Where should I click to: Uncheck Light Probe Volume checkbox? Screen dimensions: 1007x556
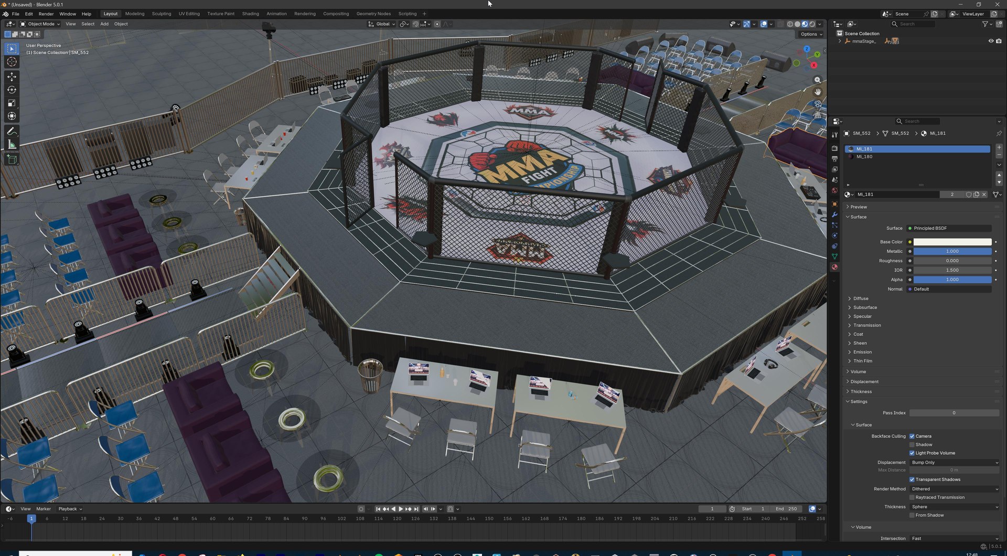912,453
